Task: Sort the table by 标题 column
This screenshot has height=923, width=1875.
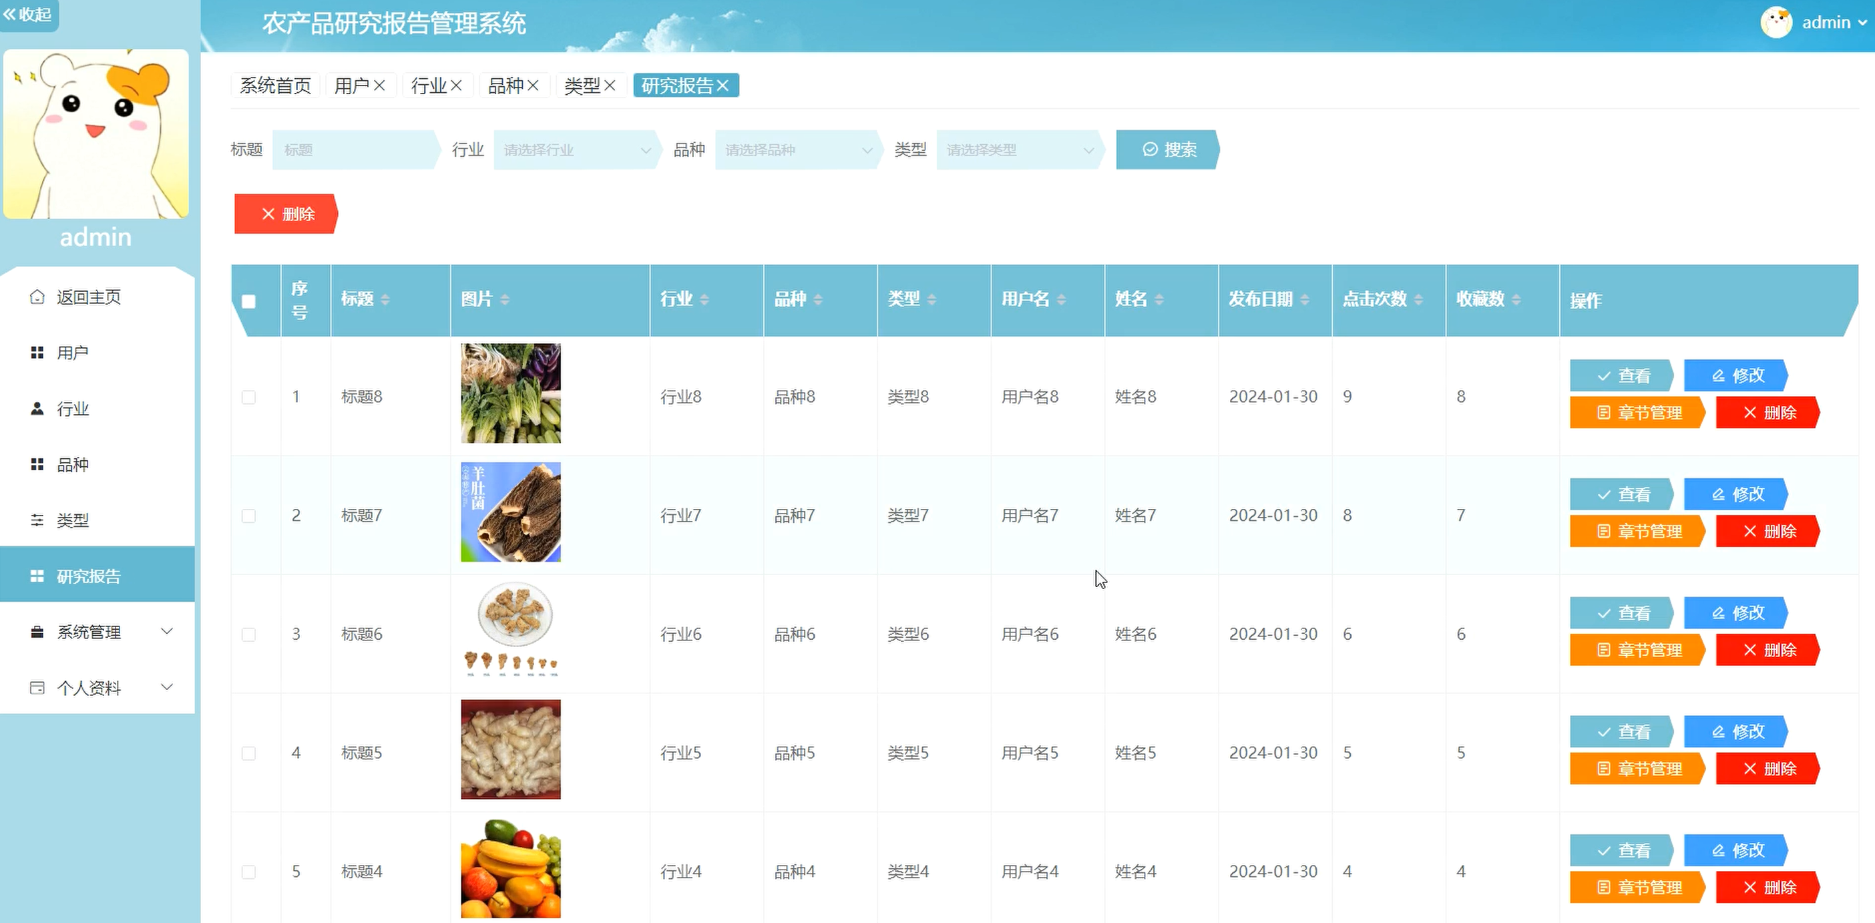Action: tap(385, 299)
